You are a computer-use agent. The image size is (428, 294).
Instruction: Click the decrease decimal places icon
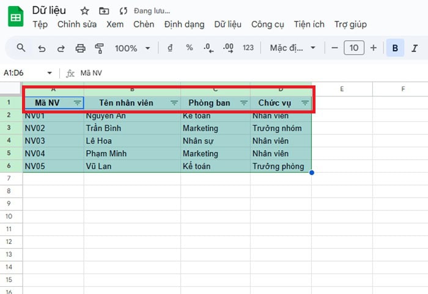[x=208, y=48]
